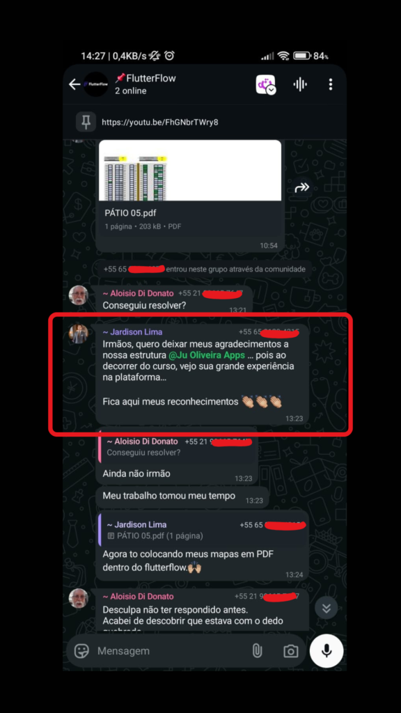Jump to latest messages with double-chevron button
This screenshot has width=401, height=713.
[327, 609]
